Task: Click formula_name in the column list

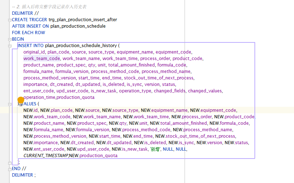Action: (x=38, y=72)
